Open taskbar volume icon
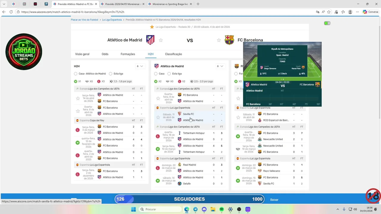The height and width of the screenshot is (214, 381). click(x=355, y=209)
